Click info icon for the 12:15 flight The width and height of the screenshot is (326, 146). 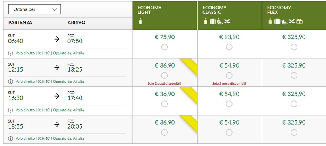tap(10, 82)
